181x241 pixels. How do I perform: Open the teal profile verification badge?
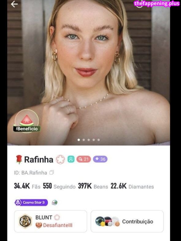click(71, 159)
